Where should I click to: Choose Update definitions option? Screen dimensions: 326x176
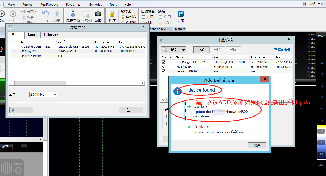(225, 111)
